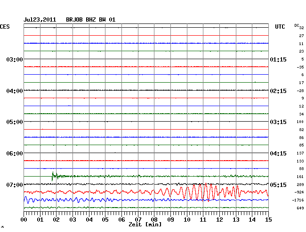Select the DC offset value 137
306x232 pixels.
click(300, 153)
